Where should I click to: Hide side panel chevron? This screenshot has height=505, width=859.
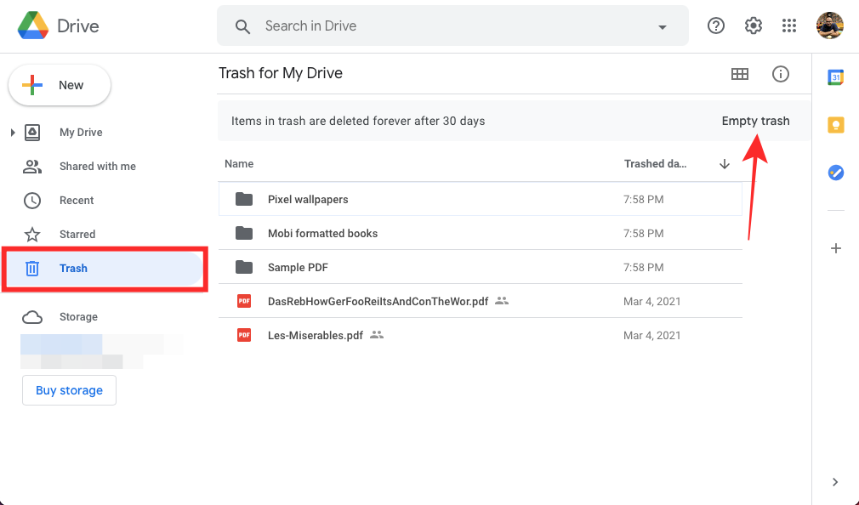click(835, 482)
